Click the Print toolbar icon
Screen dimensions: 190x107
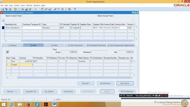(26, 9)
